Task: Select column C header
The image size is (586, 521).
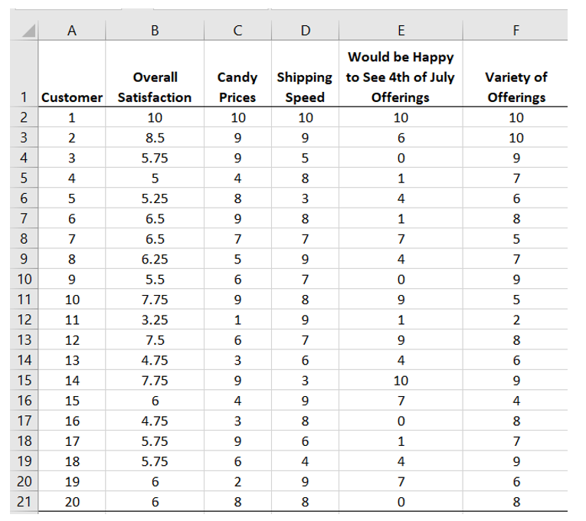Action: 237,31
